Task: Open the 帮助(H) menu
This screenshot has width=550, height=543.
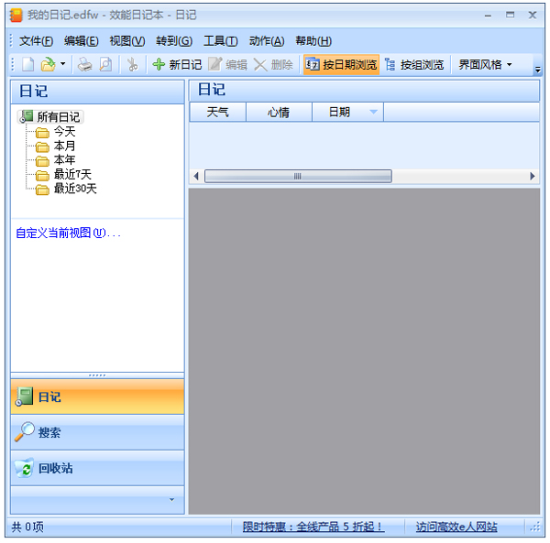Action: coord(313,41)
